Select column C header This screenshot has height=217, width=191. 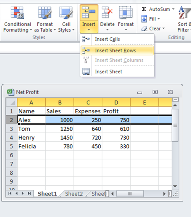coord(88,102)
